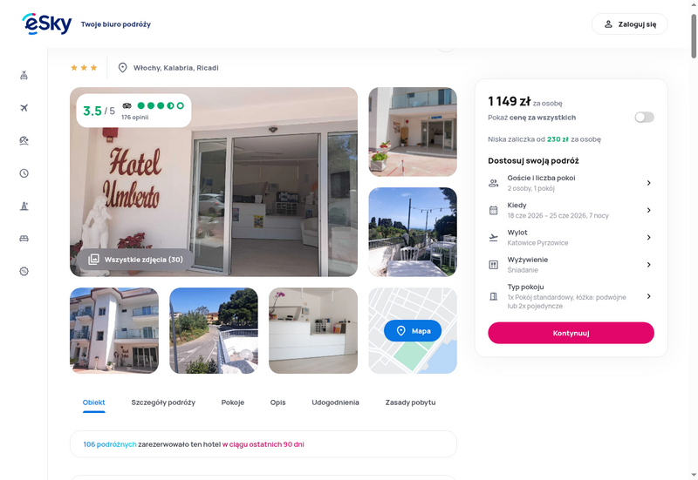
Task: Switch to the 'Udogodnienia' tab
Action: tap(335, 402)
